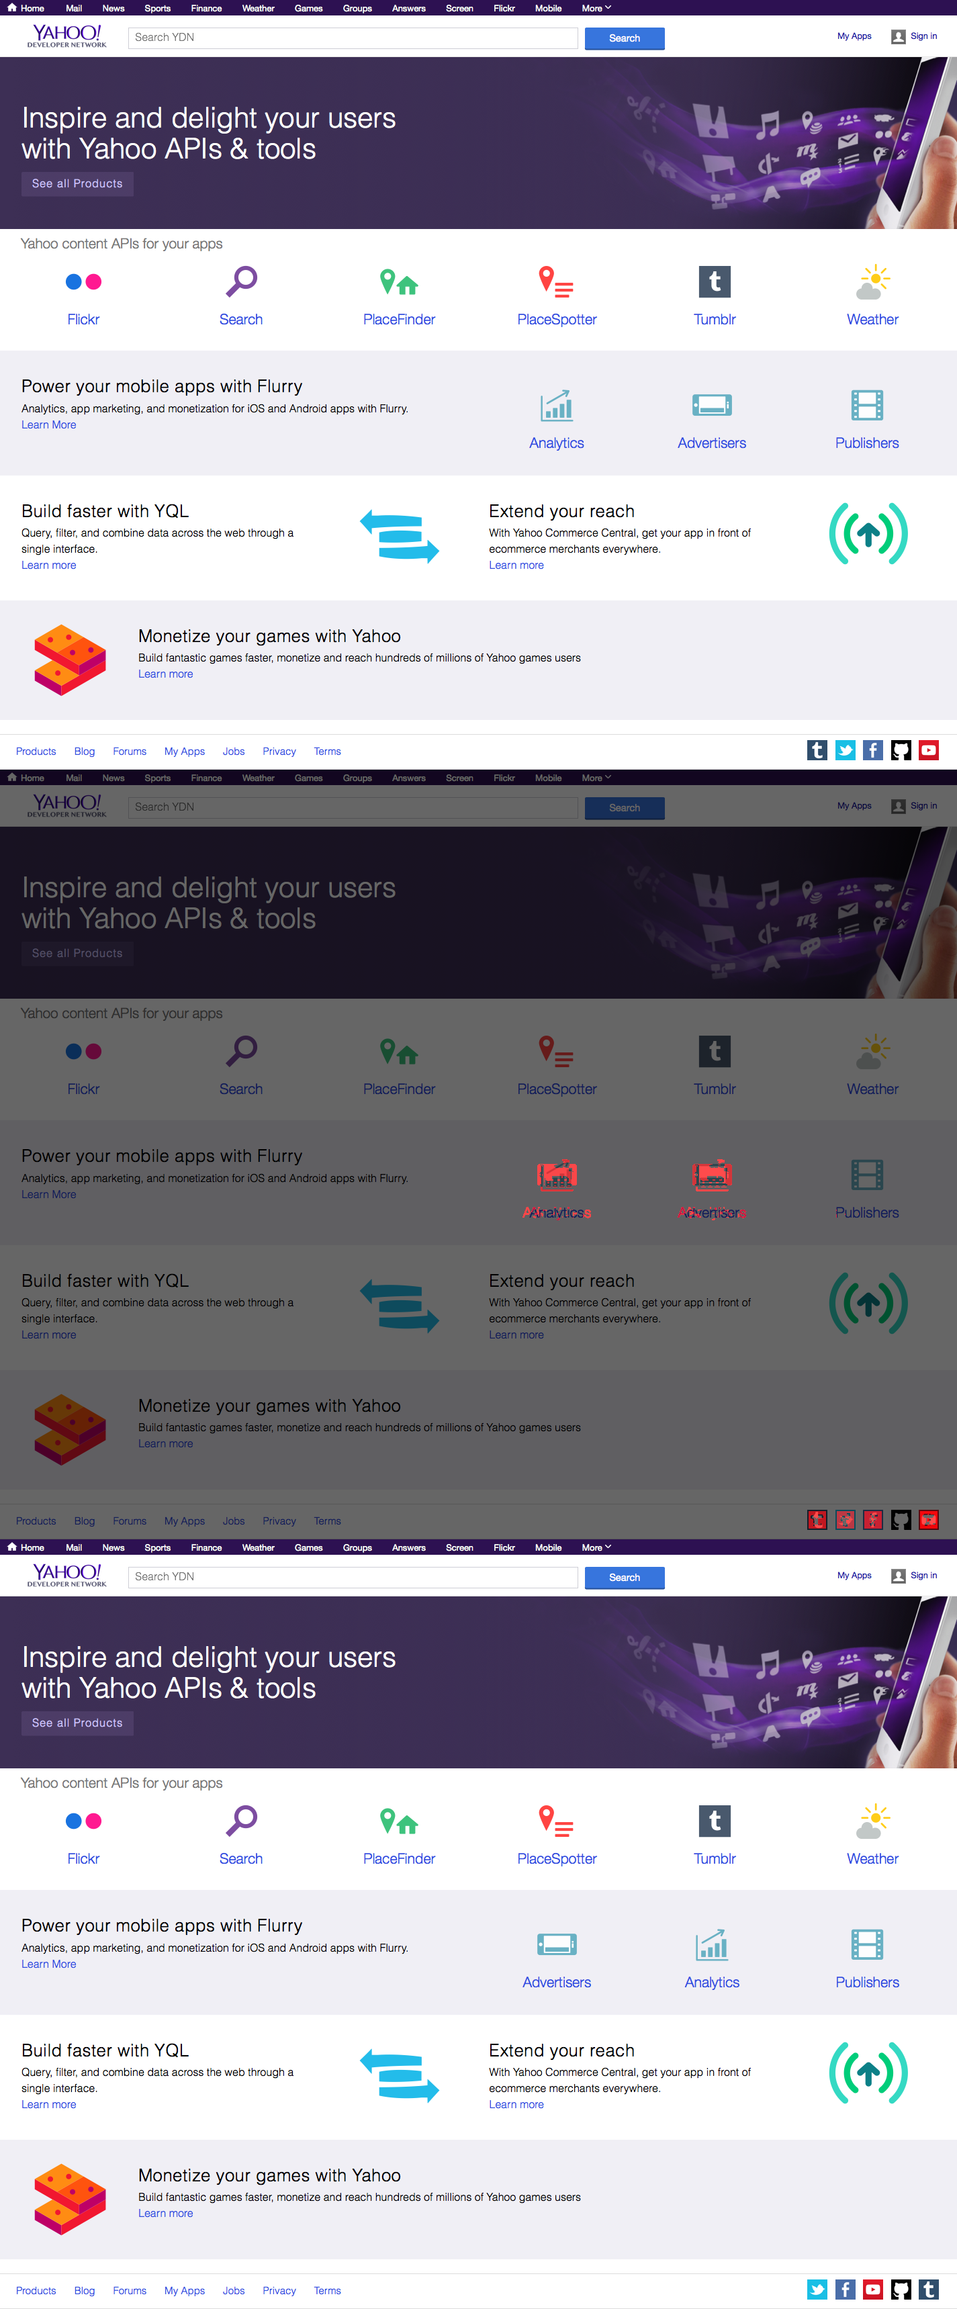Open Weather sun icon in the topmost page

pyautogui.click(x=873, y=282)
